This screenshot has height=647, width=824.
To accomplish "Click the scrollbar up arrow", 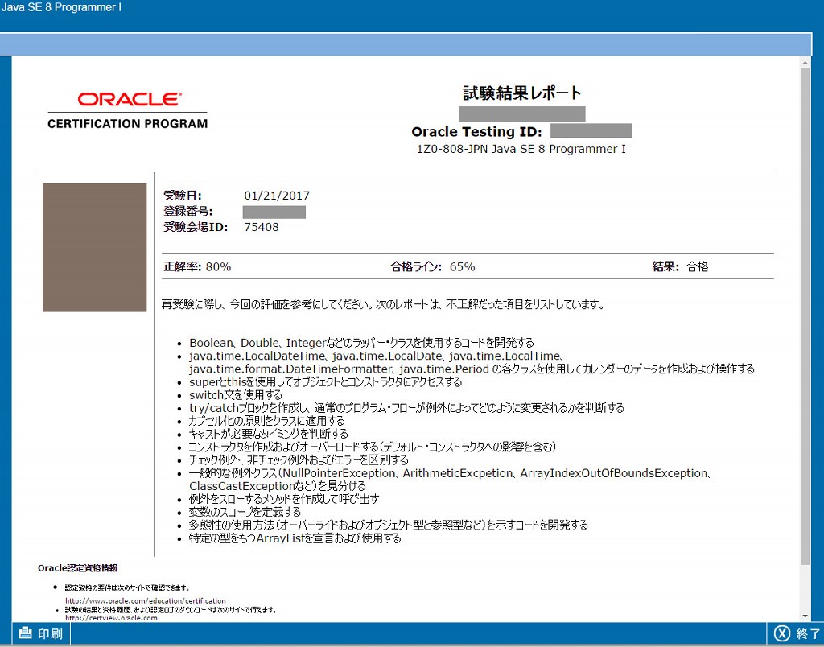I will click(x=805, y=63).
